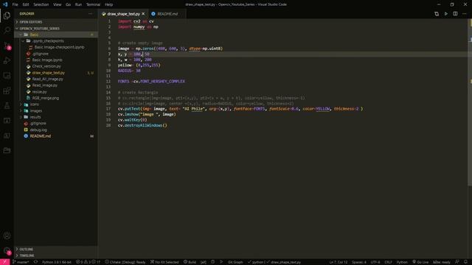Viewport: 472px width, 265px height.
Task: Open the Manage gear icon
Action: (x=7, y=250)
